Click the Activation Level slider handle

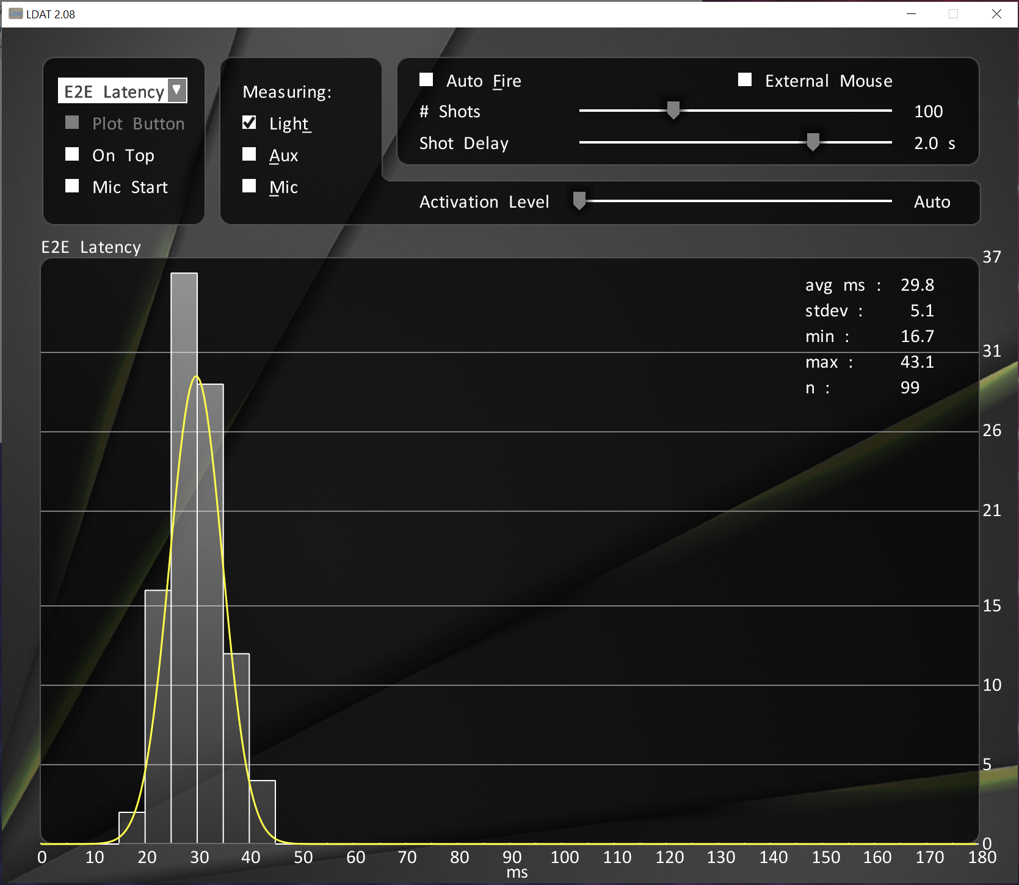tap(579, 201)
